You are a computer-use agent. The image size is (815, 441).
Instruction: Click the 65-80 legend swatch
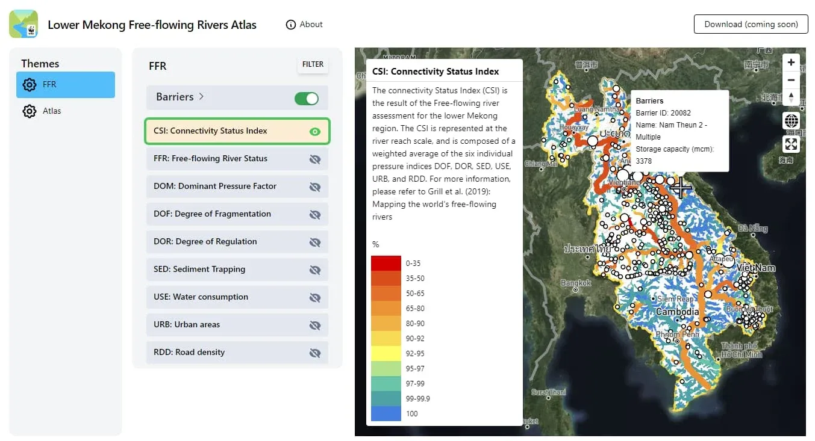coord(386,308)
